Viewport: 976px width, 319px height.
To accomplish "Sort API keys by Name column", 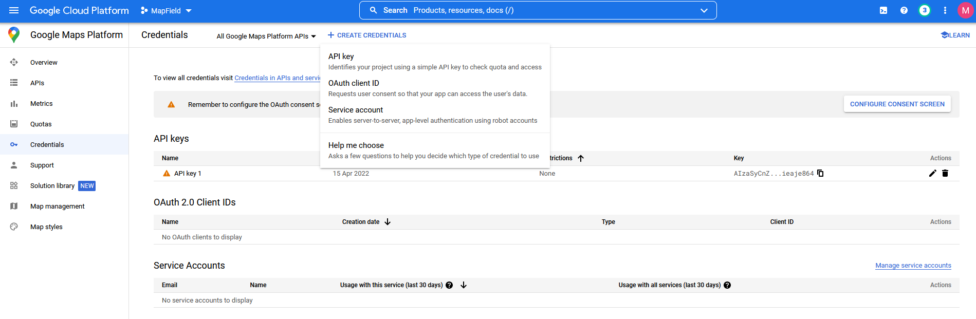I will pos(170,158).
